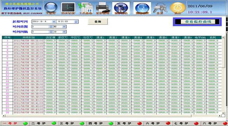Click the yellow power 退出 icon
Image resolution: width=228 pixels, height=126 pixels.
click(x=178, y=8)
